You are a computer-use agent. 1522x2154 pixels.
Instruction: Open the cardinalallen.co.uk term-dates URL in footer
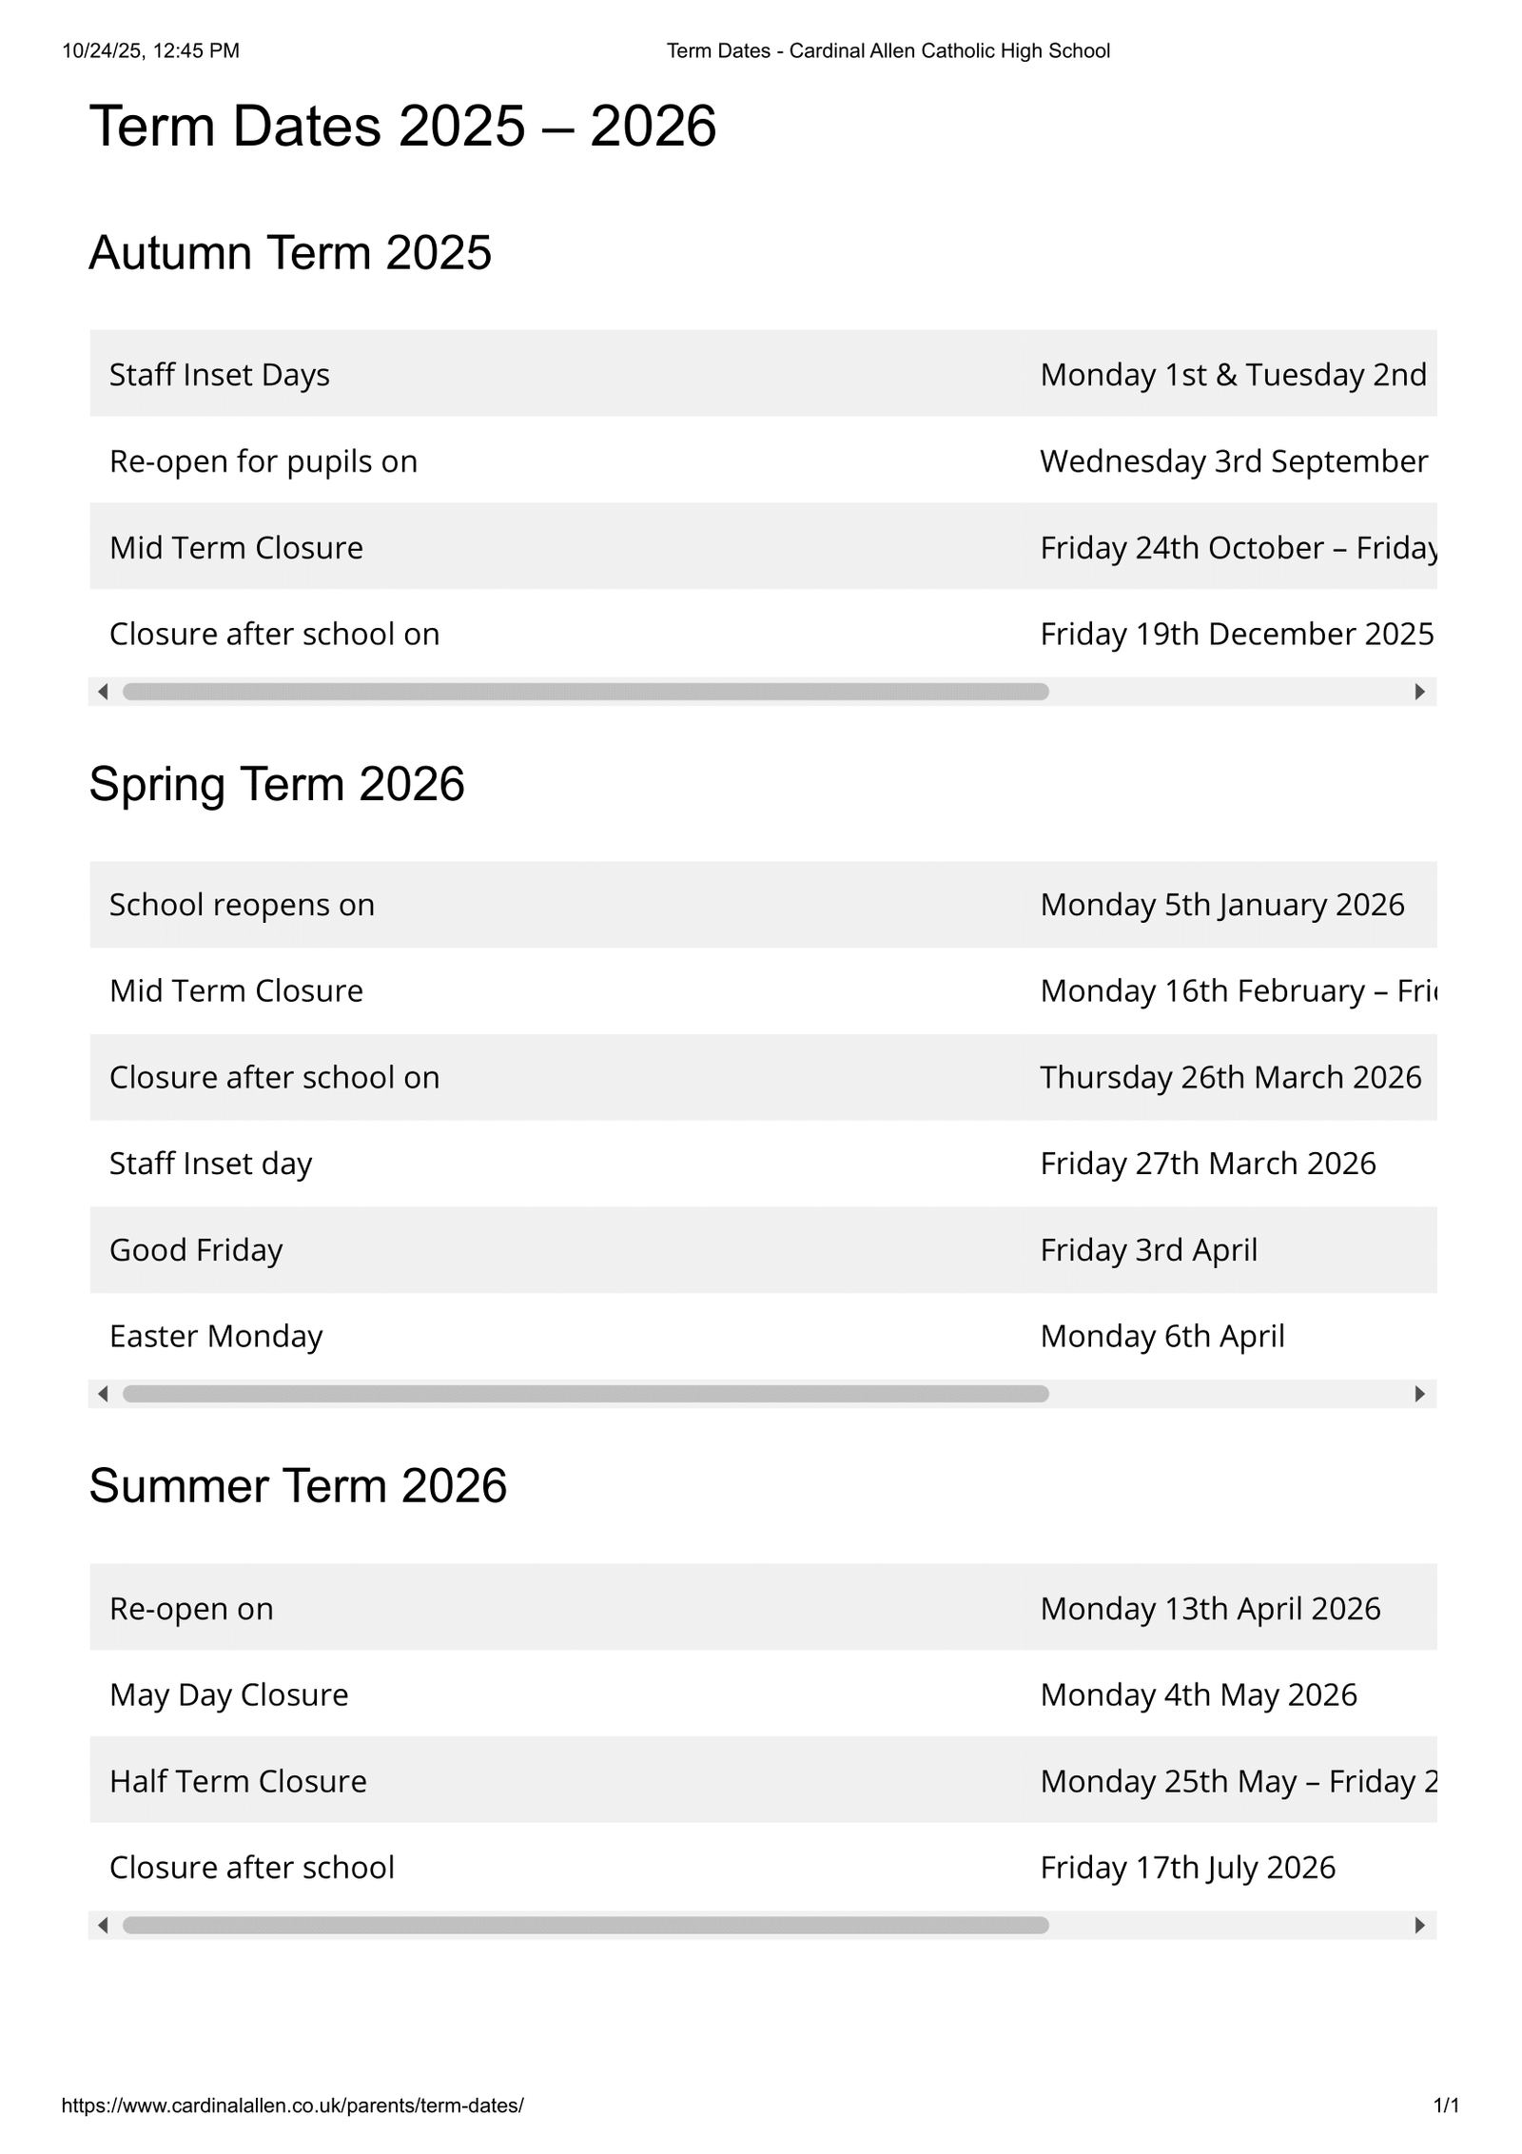click(x=292, y=2105)
